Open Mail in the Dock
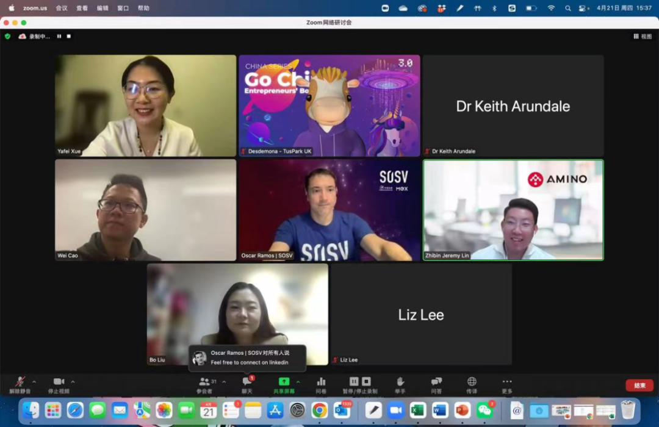Viewport: 659px width, 427px height. [x=120, y=410]
